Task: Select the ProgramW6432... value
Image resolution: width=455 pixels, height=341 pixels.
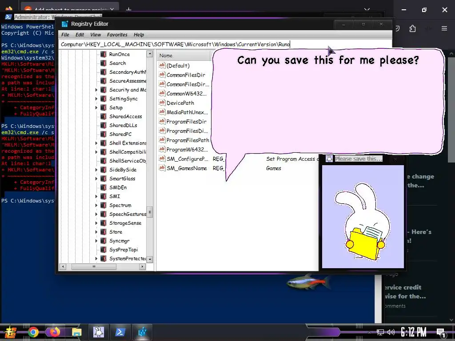Action: tap(187, 150)
